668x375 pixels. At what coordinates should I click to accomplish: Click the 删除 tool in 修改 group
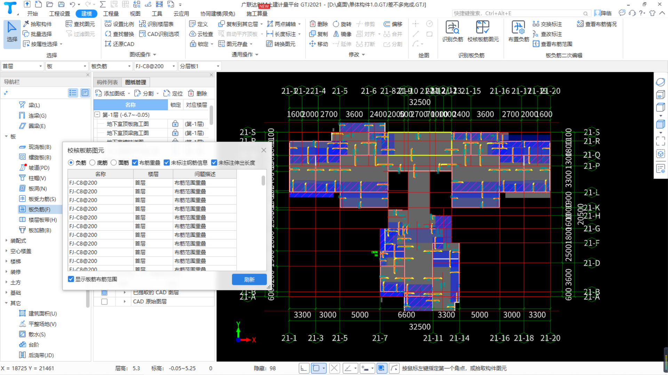pyautogui.click(x=319, y=24)
